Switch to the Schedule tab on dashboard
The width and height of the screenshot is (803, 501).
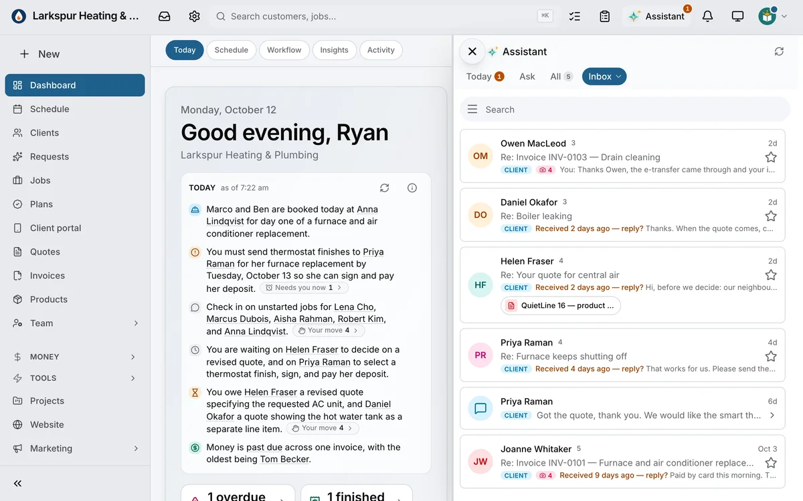pyautogui.click(x=232, y=50)
